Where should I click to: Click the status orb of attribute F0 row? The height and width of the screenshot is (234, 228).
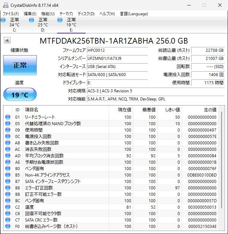coord(8,226)
